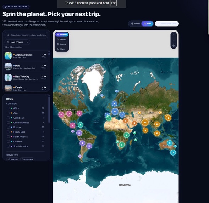This screenshot has width=209, height=203.
Task: Open the purple 3 cluster over Brazil
Action: [x=89, y=146]
